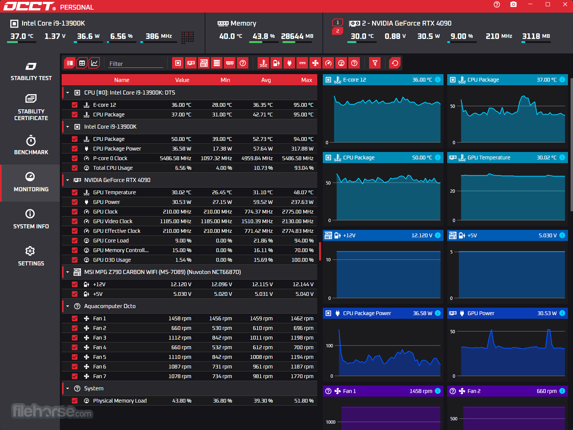Image resolution: width=573 pixels, height=430 pixels.
Task: Show info for the Fan 2 graph
Action: (x=562, y=391)
